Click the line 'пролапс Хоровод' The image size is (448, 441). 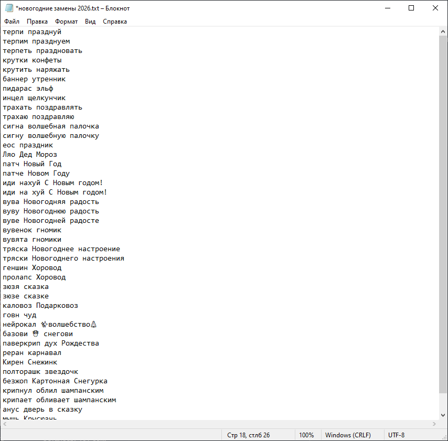(34, 277)
